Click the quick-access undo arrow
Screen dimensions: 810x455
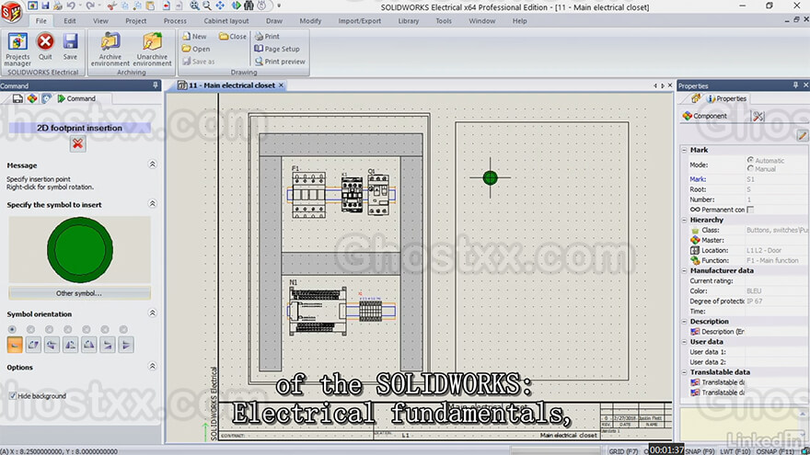[71, 6]
